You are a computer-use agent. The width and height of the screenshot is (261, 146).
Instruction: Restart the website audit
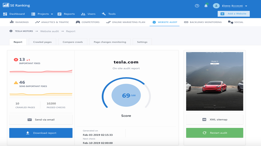[214, 133]
